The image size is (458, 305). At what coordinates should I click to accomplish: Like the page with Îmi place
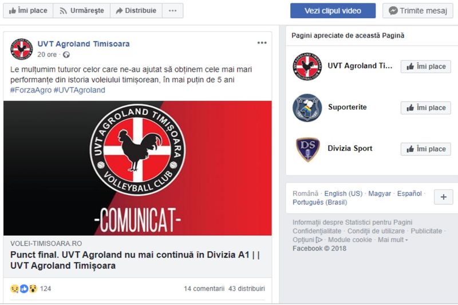pos(28,11)
